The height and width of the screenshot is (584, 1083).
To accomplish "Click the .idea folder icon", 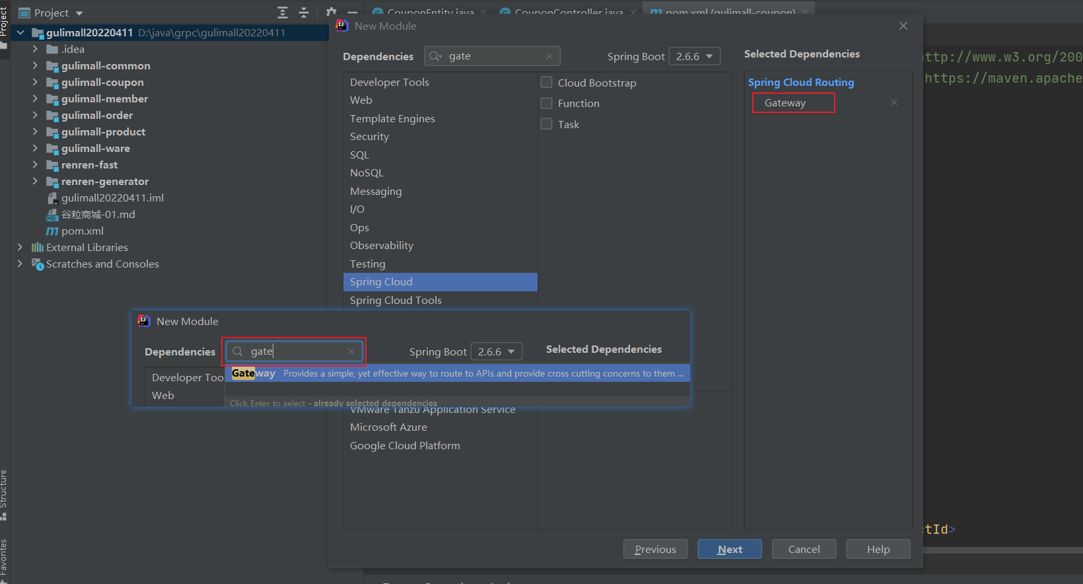I will click(x=53, y=50).
